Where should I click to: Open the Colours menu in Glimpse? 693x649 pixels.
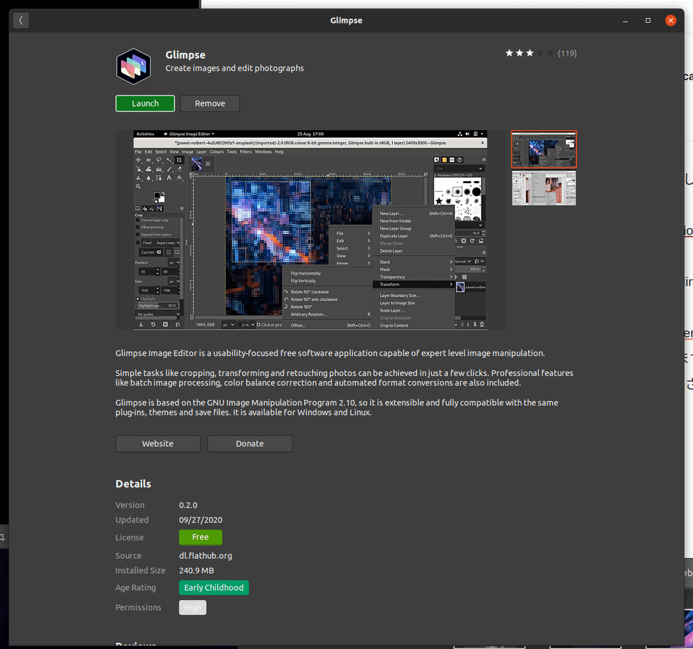(x=217, y=151)
